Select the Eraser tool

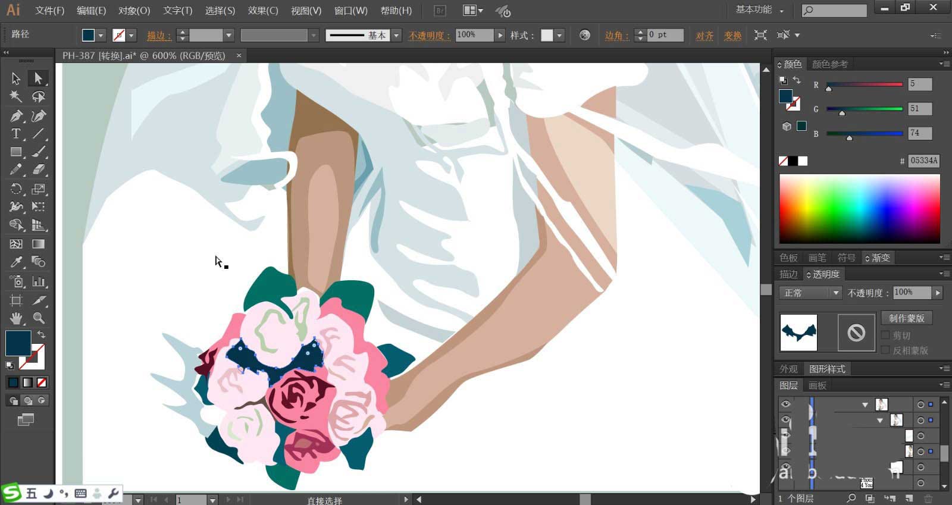pos(39,170)
